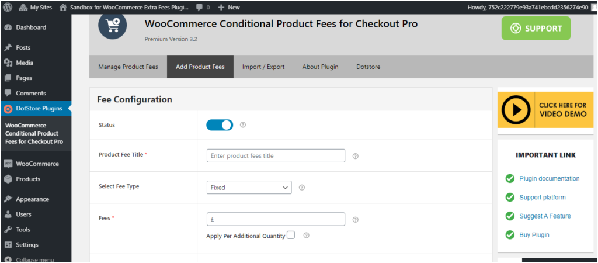
Task: Switch to Manage Product Fees tab
Action: [128, 67]
